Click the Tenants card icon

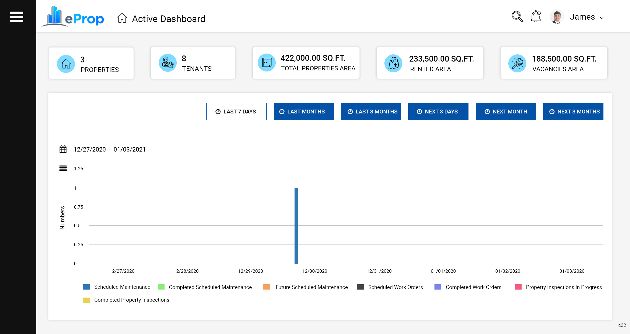click(x=168, y=63)
